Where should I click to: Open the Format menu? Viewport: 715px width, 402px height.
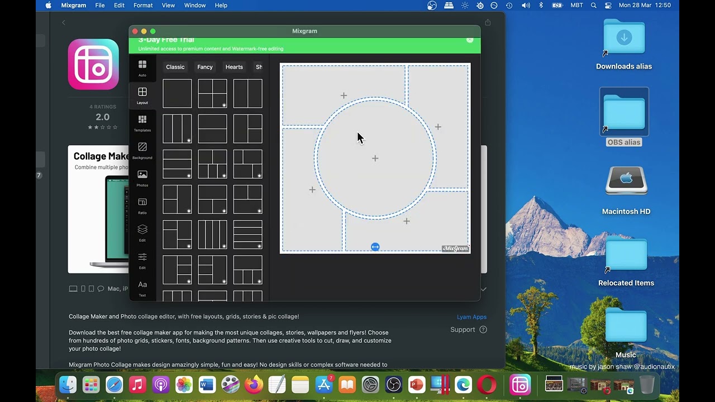point(143,5)
